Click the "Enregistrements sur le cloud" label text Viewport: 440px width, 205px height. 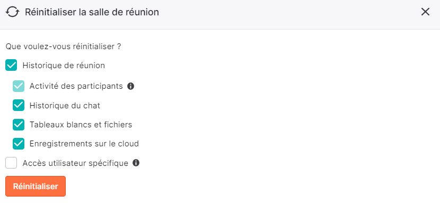click(84, 144)
